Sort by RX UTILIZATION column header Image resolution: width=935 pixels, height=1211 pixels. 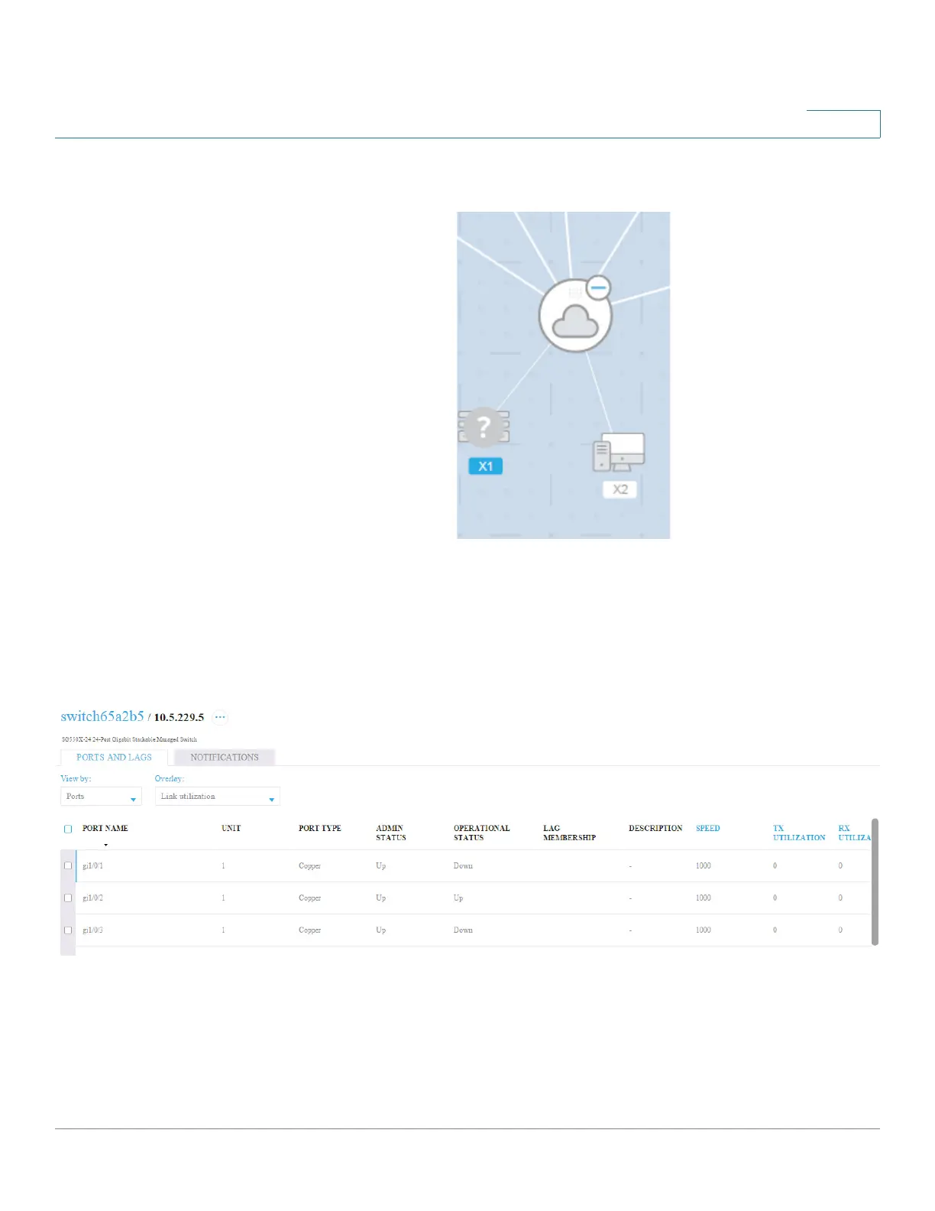854,833
